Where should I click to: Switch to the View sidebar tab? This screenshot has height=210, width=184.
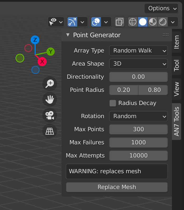pyautogui.click(x=176, y=89)
